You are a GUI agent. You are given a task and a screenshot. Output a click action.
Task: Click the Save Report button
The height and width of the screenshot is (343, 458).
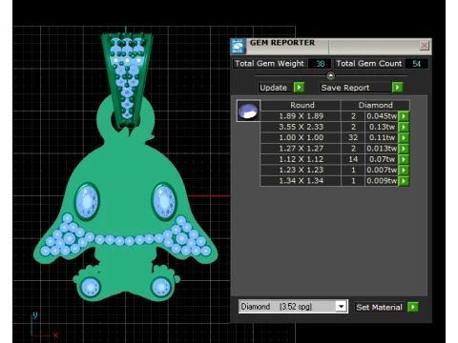[356, 88]
